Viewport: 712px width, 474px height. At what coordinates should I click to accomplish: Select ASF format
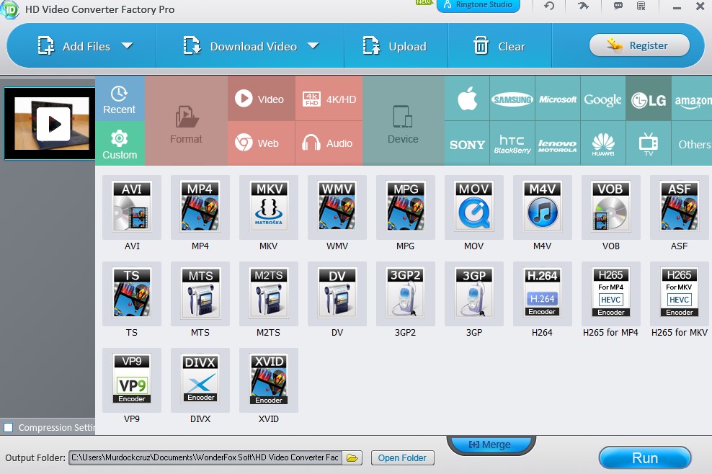point(680,207)
